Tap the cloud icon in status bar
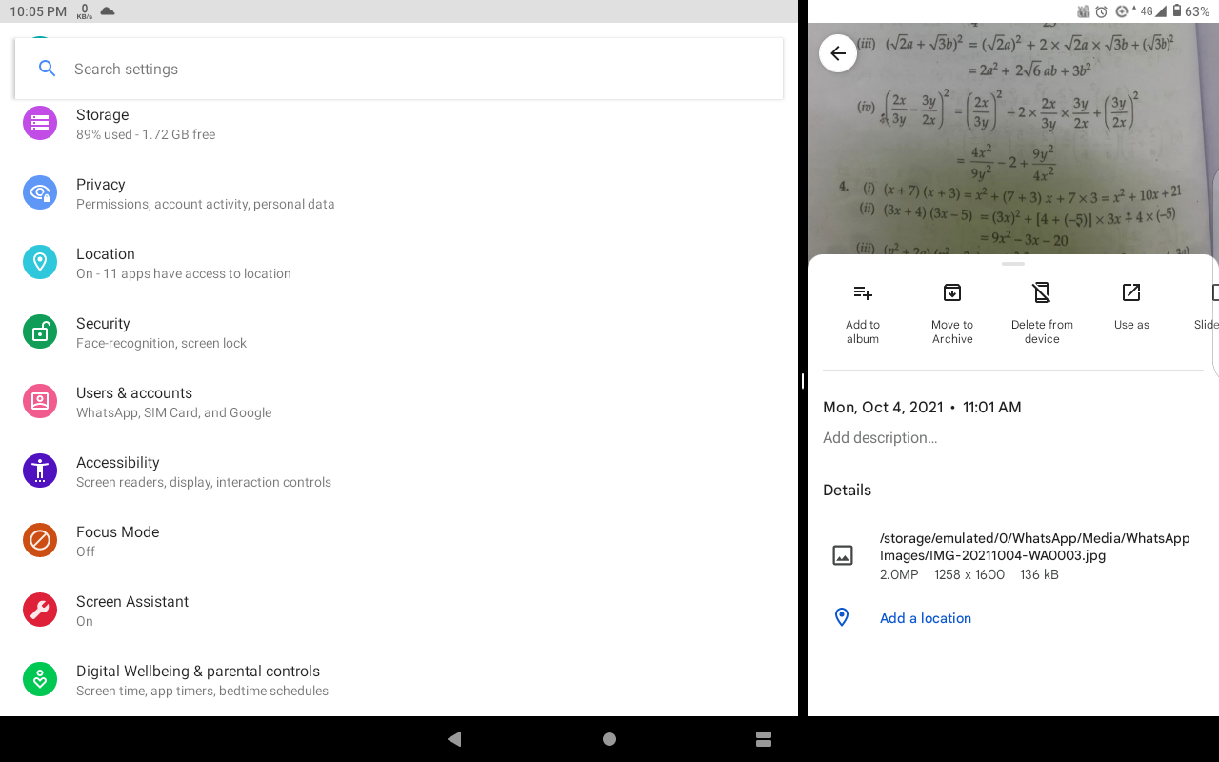This screenshot has height=762, width=1219. point(108,10)
